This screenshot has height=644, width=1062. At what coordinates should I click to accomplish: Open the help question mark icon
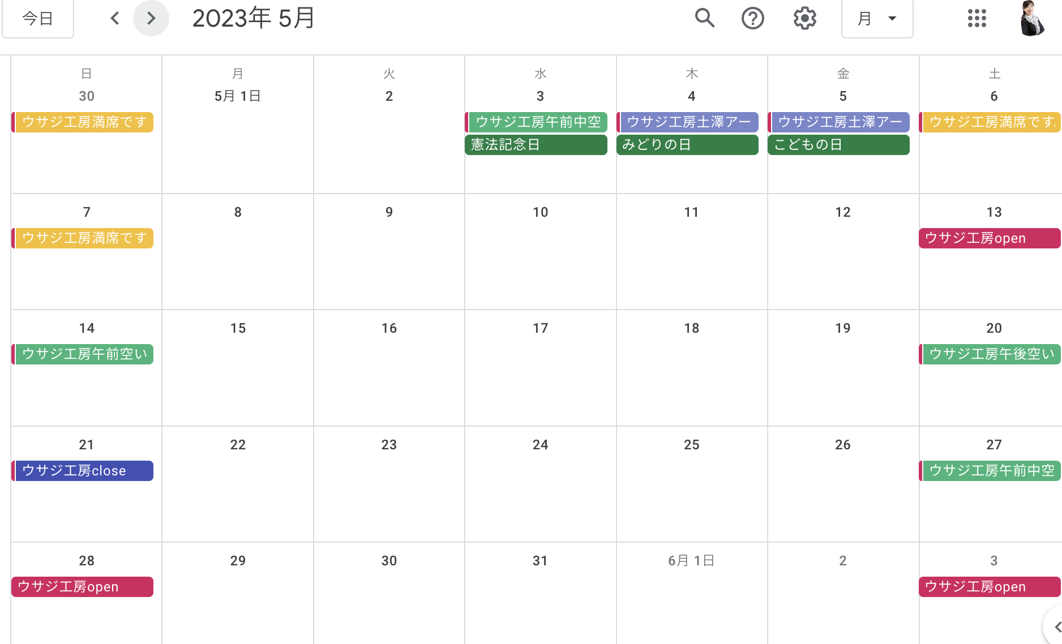[753, 18]
